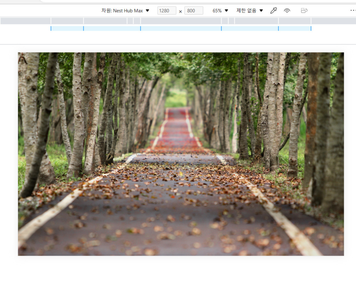Click the tree-lined road photo
Viewport: 356px width, 286px height.
coord(181,154)
